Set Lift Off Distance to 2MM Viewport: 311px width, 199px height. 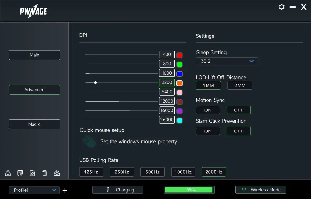pos(240,85)
